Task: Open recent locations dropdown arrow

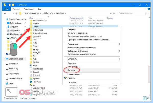Action: [x=13, y=13]
